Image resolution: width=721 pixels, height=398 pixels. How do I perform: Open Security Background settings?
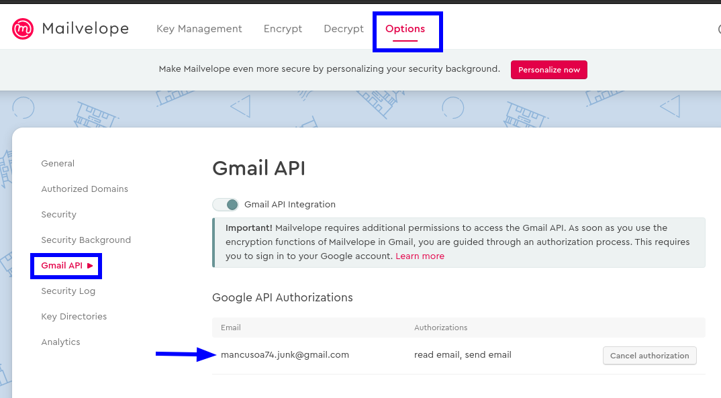pyautogui.click(x=86, y=240)
